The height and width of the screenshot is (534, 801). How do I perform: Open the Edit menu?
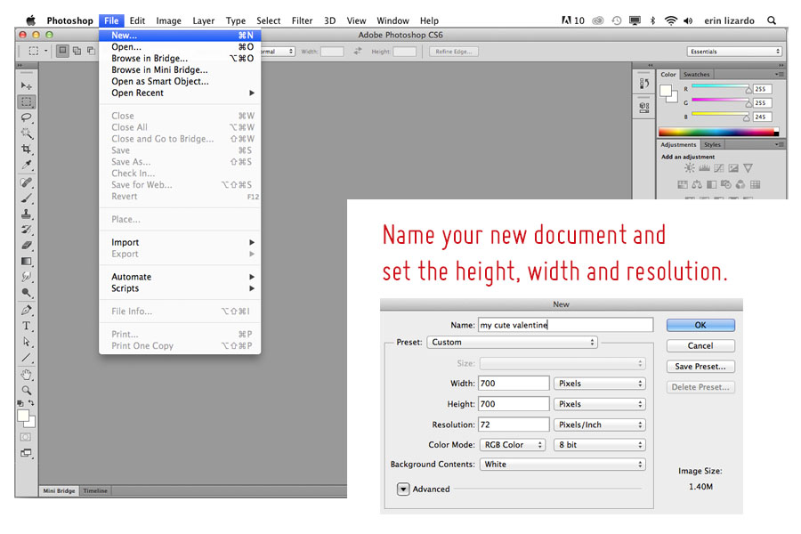click(x=137, y=21)
